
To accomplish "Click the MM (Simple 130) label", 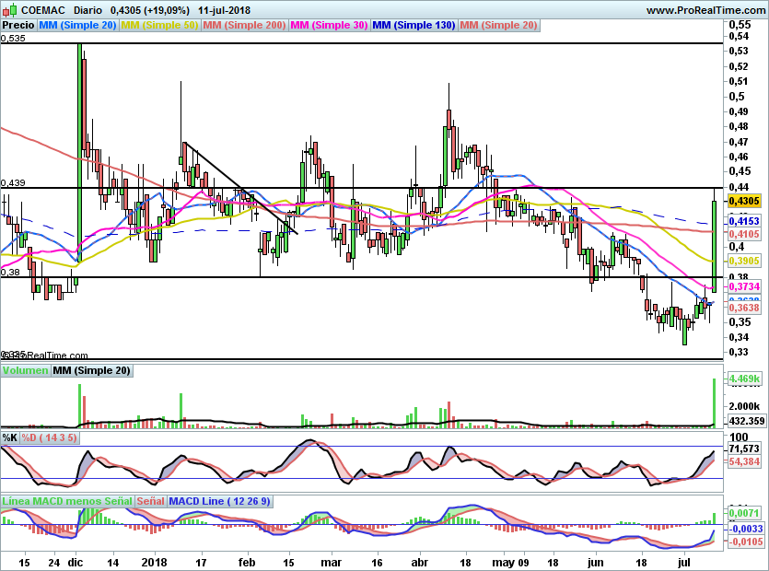I will (414, 26).
